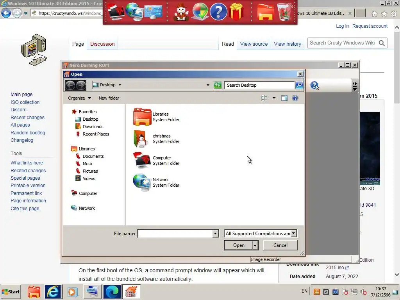
Task: Click the Start button
Action: click(x=11, y=292)
